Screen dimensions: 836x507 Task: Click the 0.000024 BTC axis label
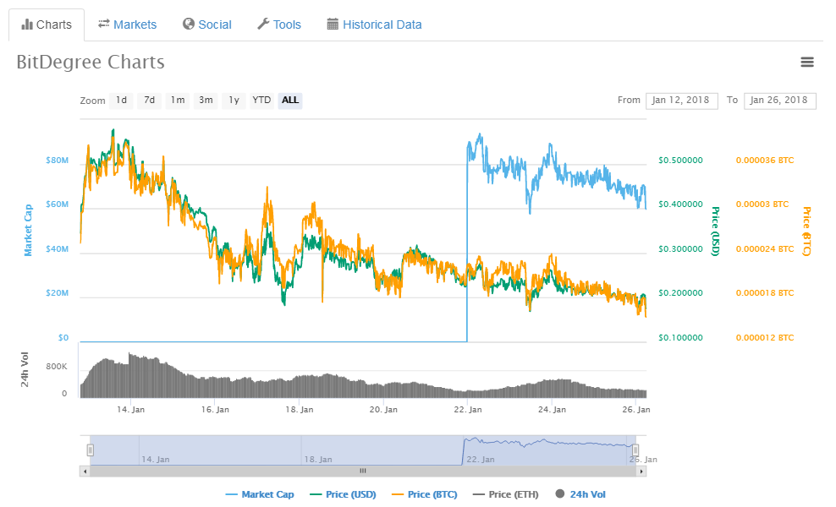(x=765, y=248)
